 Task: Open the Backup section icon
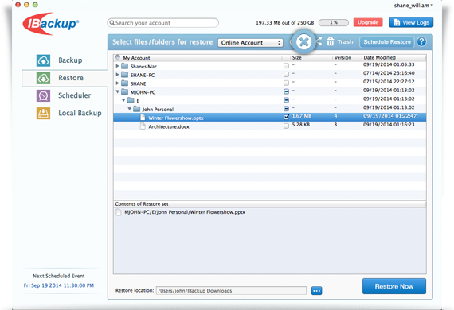[x=43, y=60]
